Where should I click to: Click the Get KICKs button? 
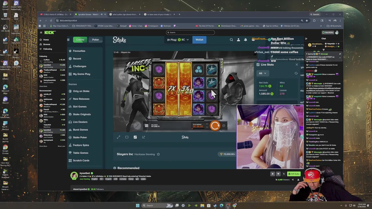[328, 33]
